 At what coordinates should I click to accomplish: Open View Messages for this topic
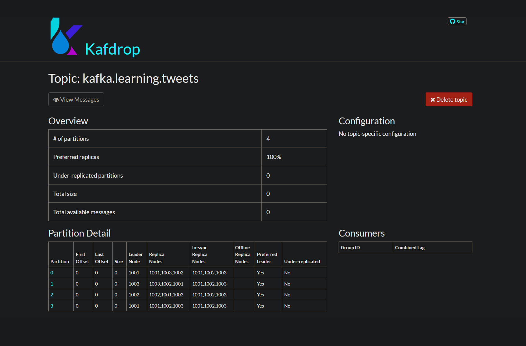pyautogui.click(x=76, y=100)
